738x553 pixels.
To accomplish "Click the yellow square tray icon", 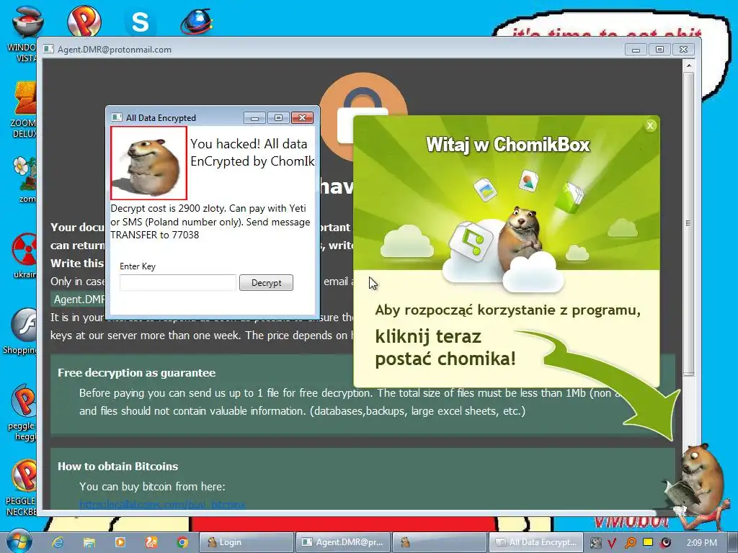I will click(x=648, y=542).
